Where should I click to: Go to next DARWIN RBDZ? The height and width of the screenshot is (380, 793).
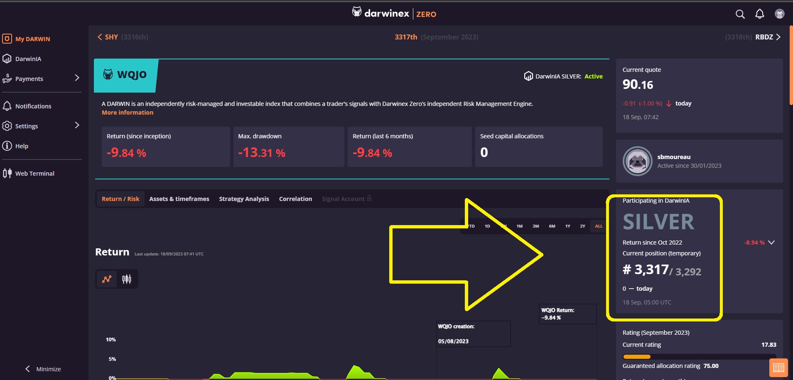pos(768,37)
